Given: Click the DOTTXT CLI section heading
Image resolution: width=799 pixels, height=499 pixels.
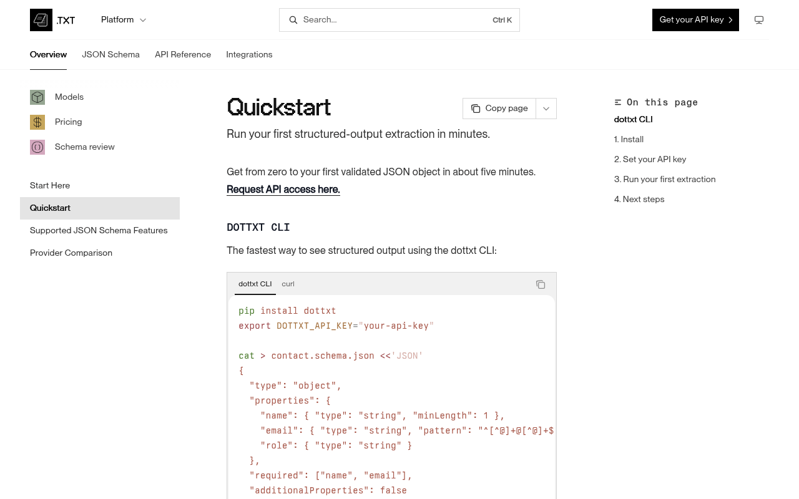Looking at the screenshot, I should 258,228.
